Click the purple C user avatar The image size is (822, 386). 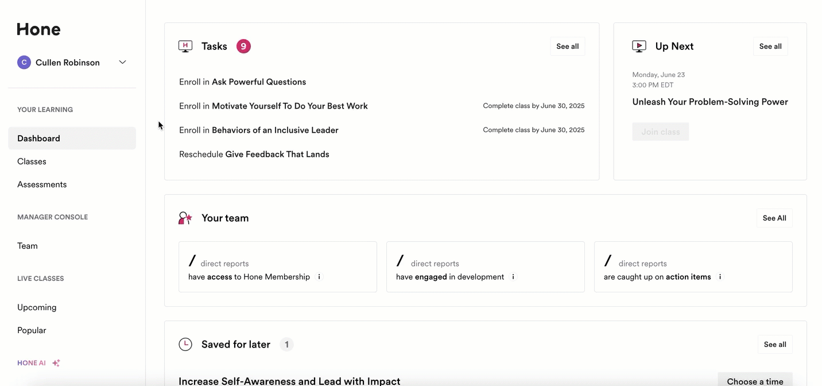24,63
